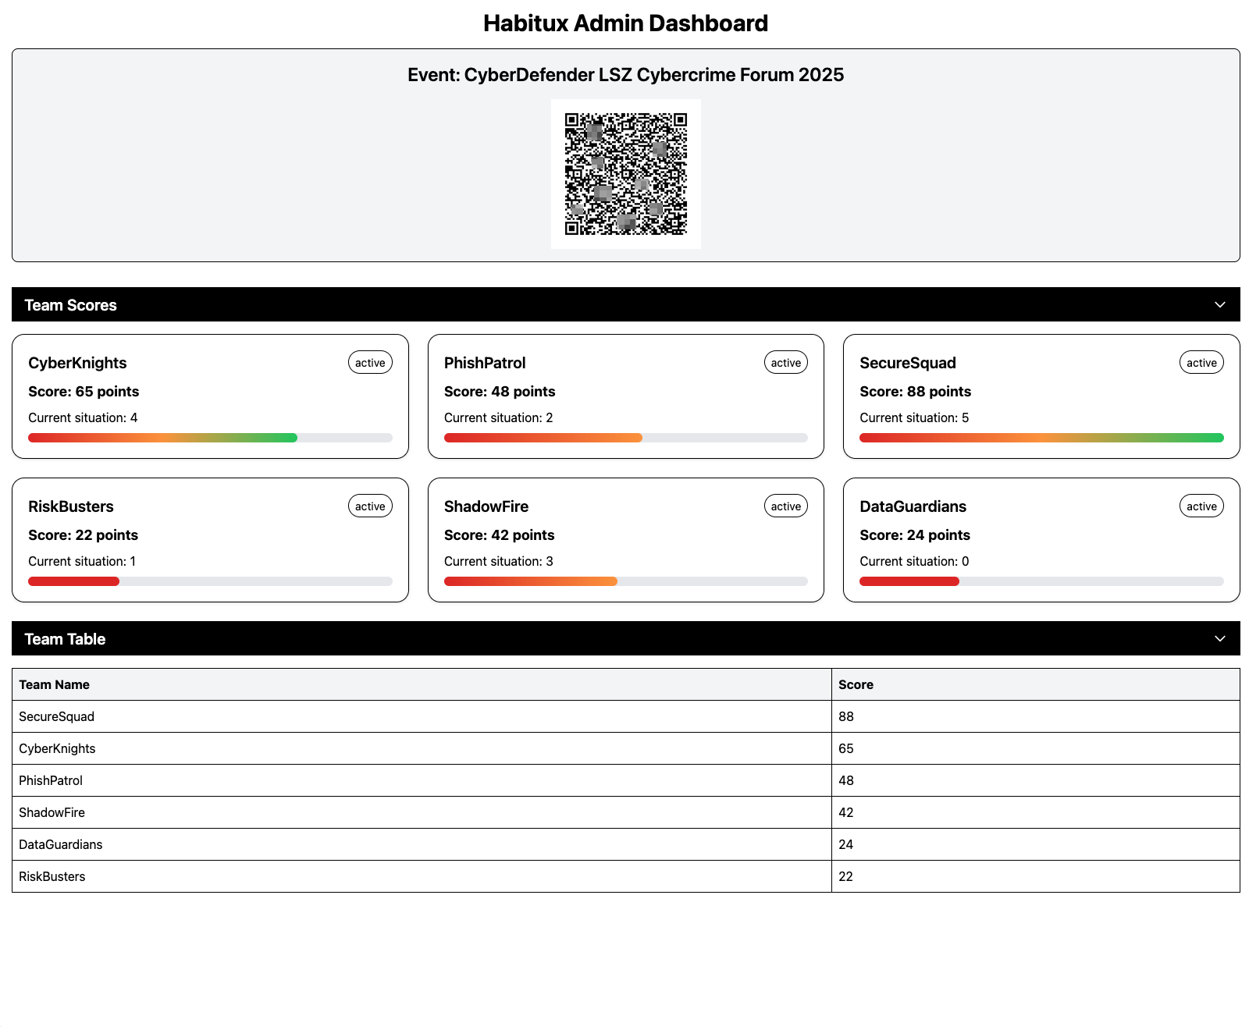Click 'Score: 42 points' text
1249x1030 pixels.
(500, 535)
